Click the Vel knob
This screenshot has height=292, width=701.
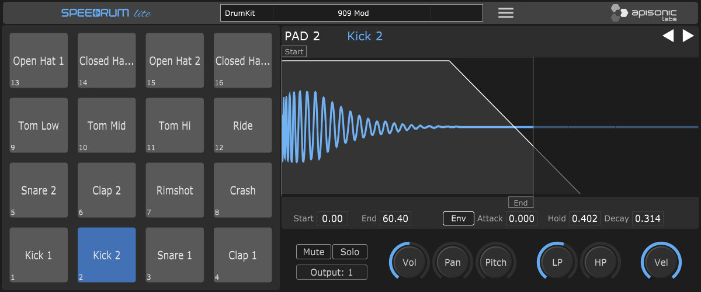click(661, 262)
